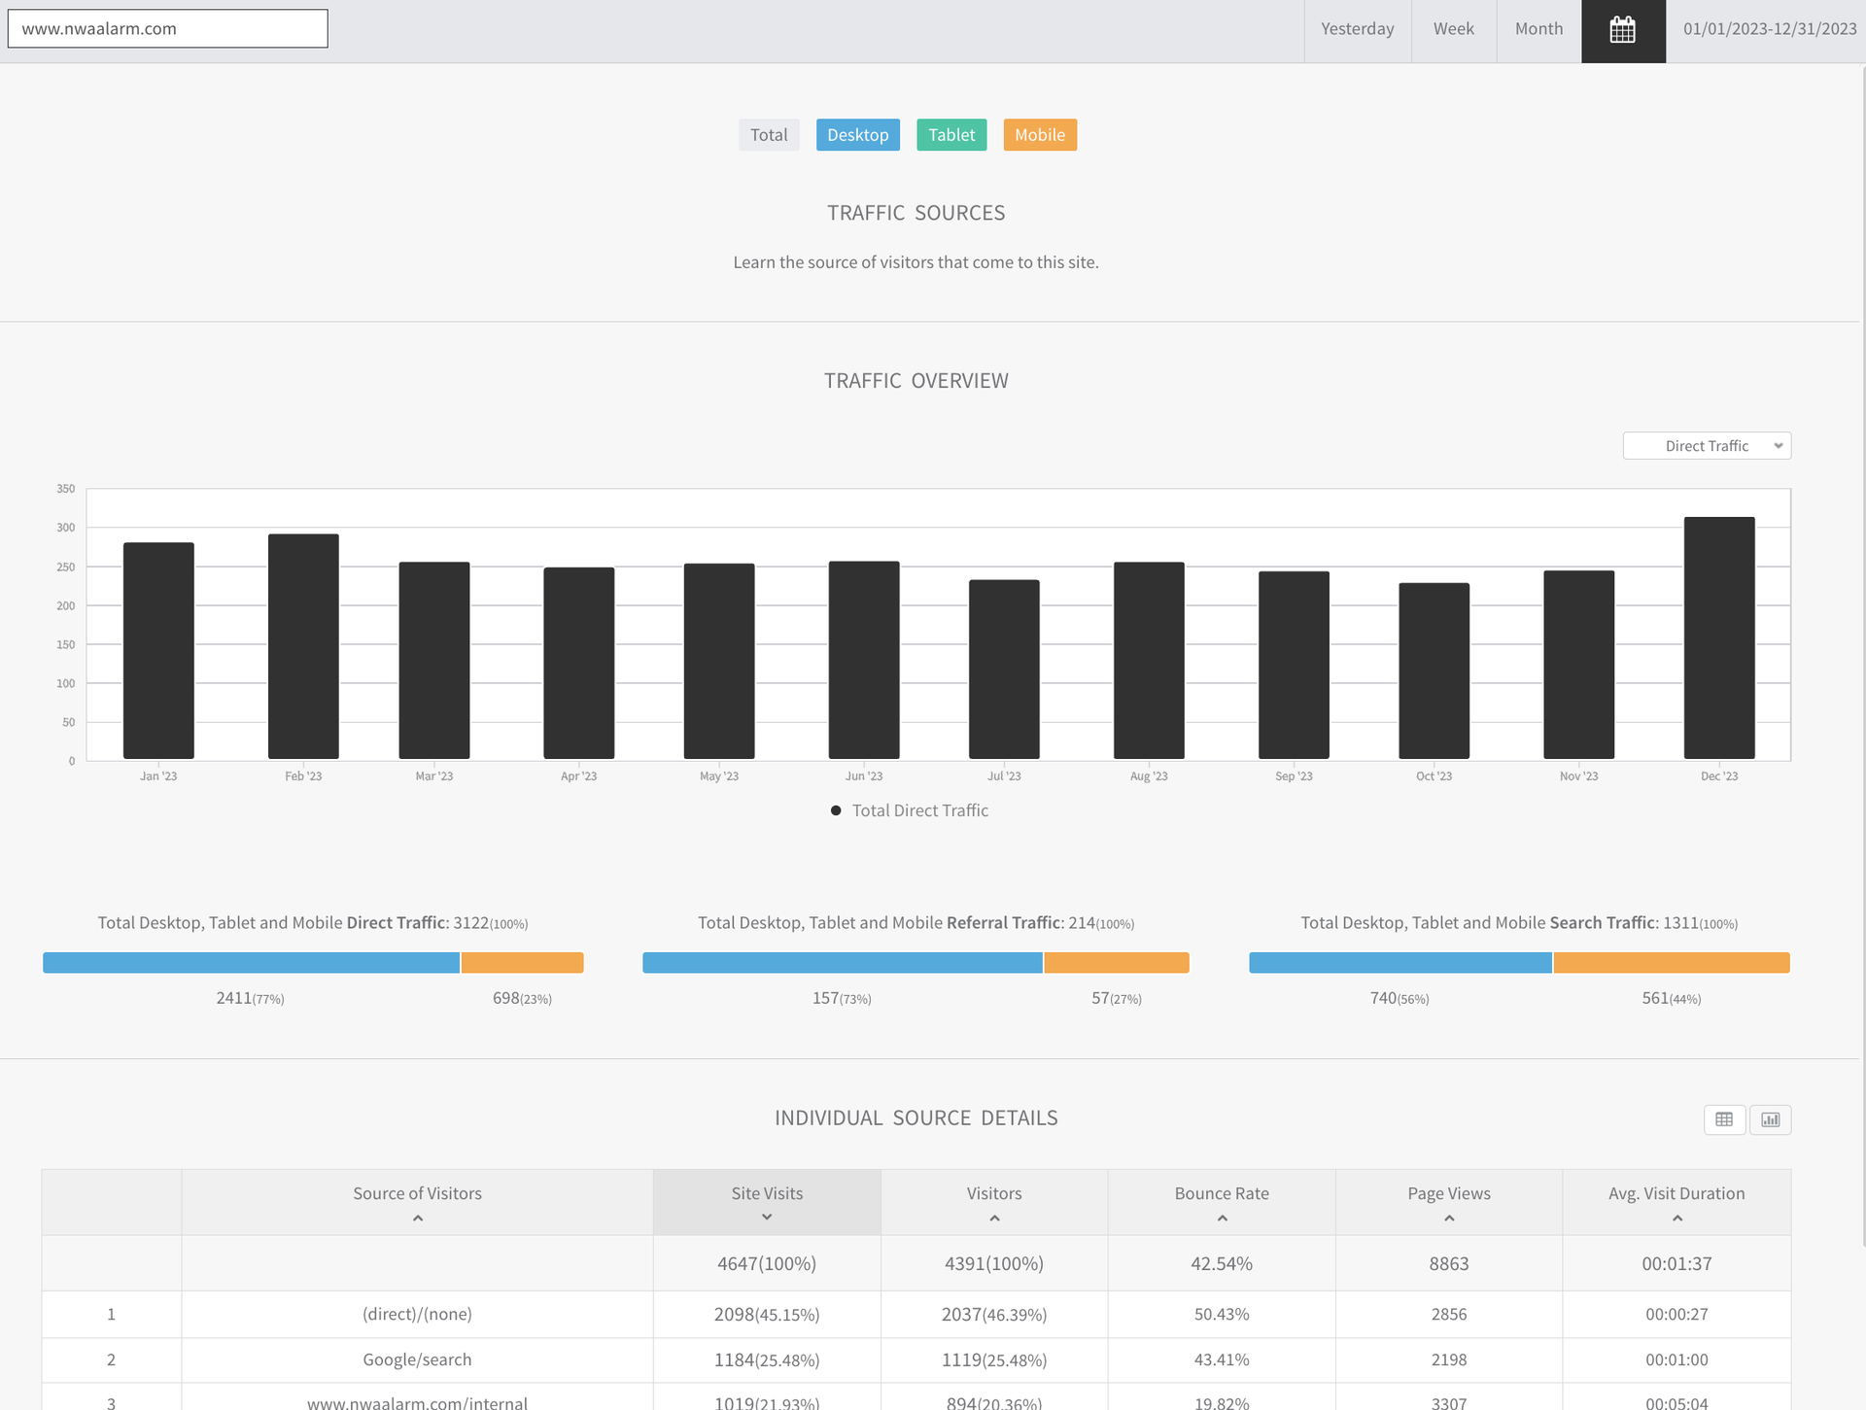Click the www.nwaalarm.com site field
The width and height of the screenshot is (1866, 1410).
[167, 29]
